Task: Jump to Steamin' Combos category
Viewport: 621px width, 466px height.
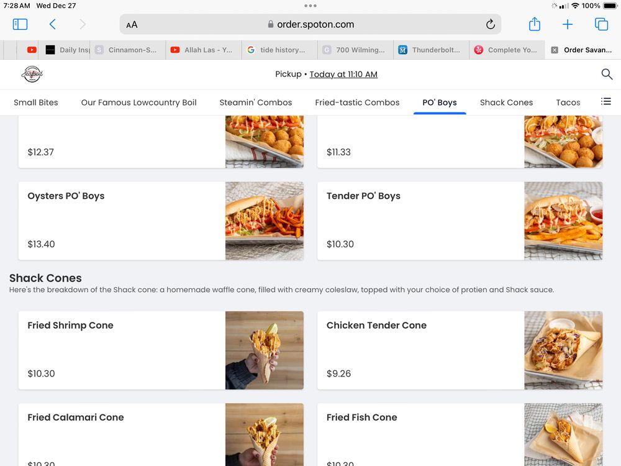Action: tap(255, 103)
